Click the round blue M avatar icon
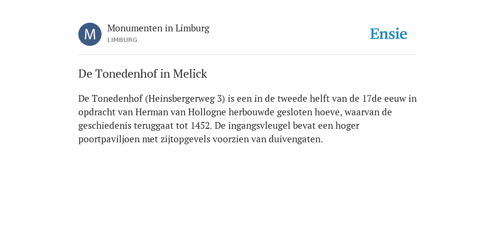 tap(90, 34)
